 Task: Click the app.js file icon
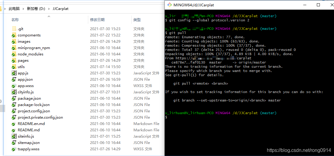14,73
